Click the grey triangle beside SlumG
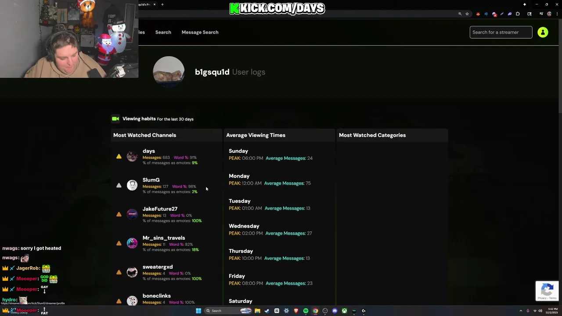 click(x=119, y=185)
